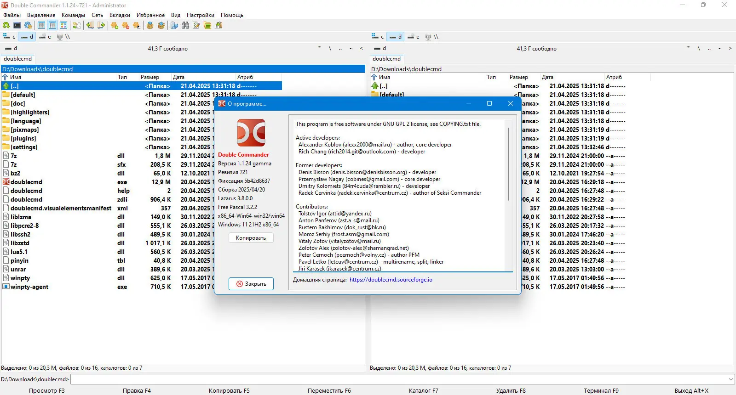Open Options via the gear toolbar icon
Screen dimensions: 736x395
(28, 25)
